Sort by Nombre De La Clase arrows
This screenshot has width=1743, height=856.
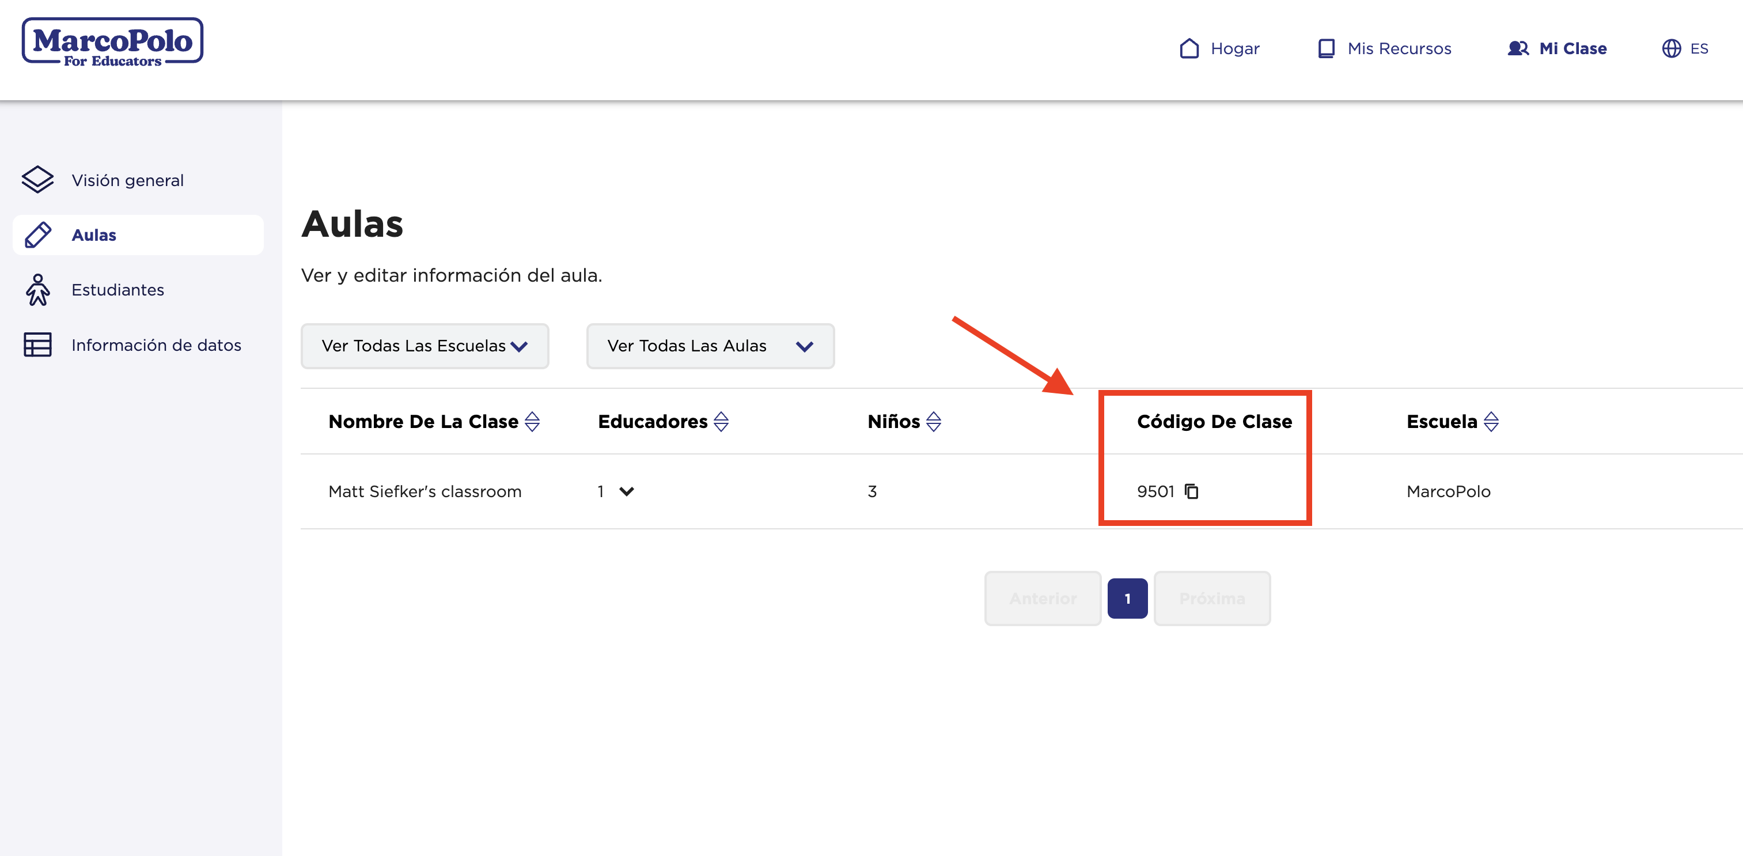[532, 422]
